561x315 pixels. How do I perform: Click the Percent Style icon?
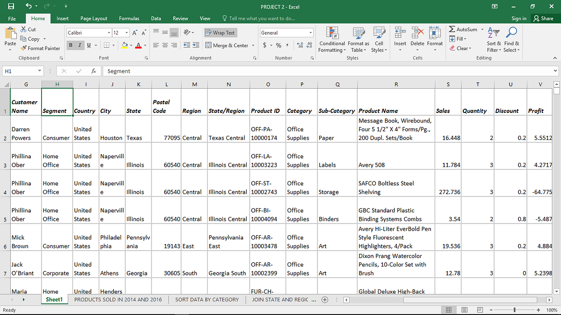click(279, 45)
